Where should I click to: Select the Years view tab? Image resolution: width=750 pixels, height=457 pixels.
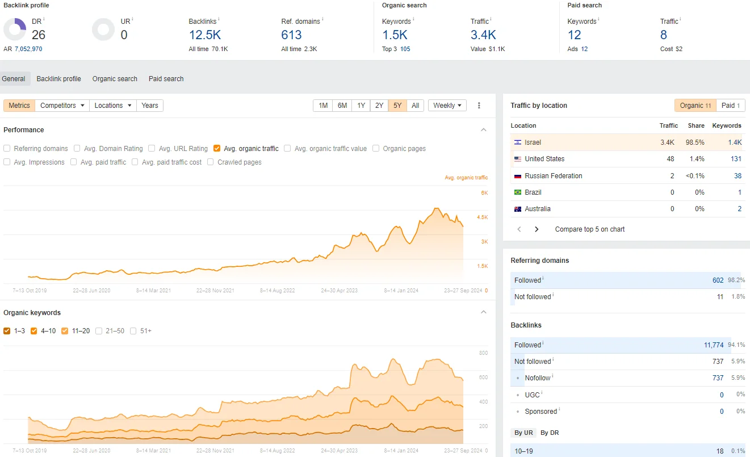pos(150,106)
